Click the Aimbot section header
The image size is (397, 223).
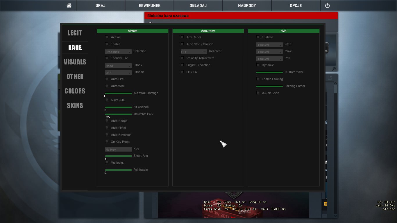[x=133, y=31]
